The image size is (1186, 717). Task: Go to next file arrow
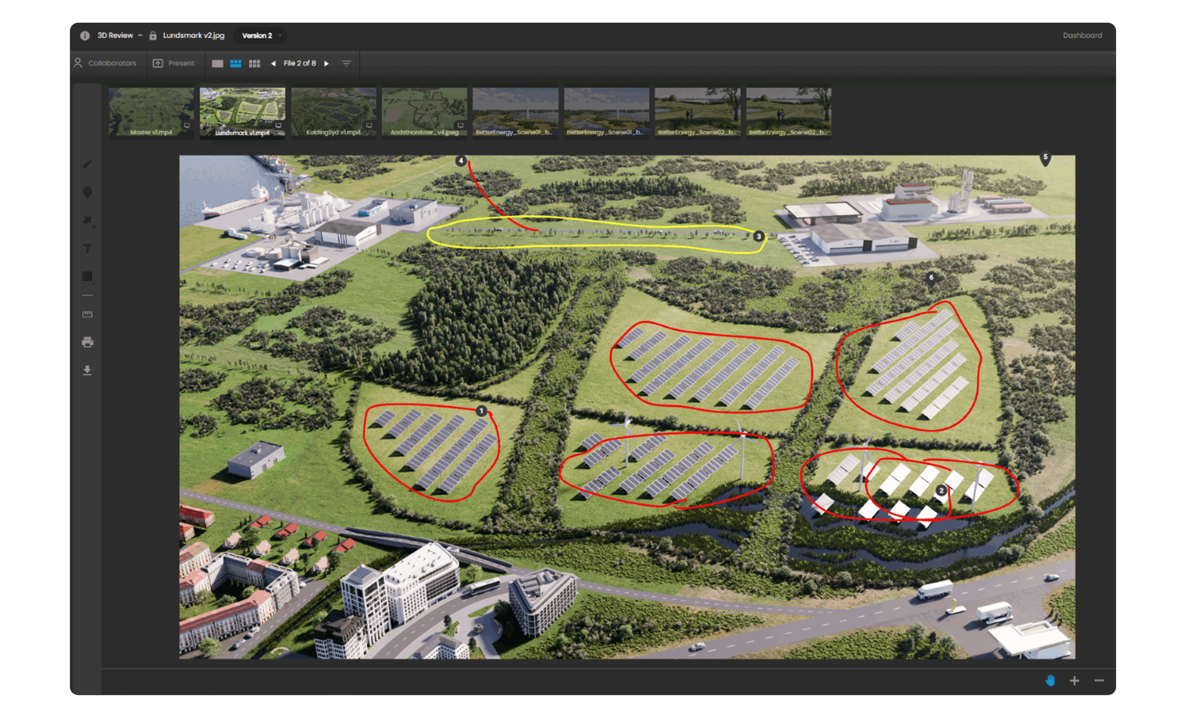(326, 63)
